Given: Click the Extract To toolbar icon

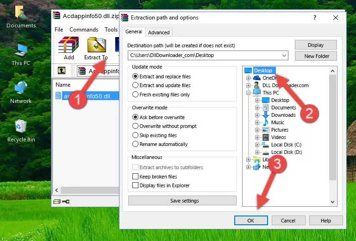Looking at the screenshot, I should pyautogui.click(x=96, y=45).
